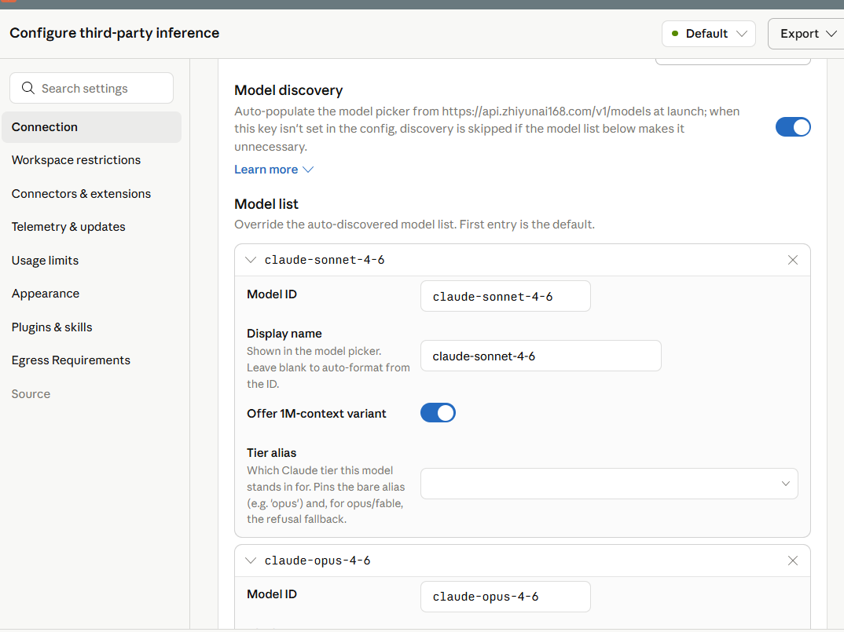Viewport: 844px width, 632px height.
Task: Expand the Learn more section
Action: point(273,170)
